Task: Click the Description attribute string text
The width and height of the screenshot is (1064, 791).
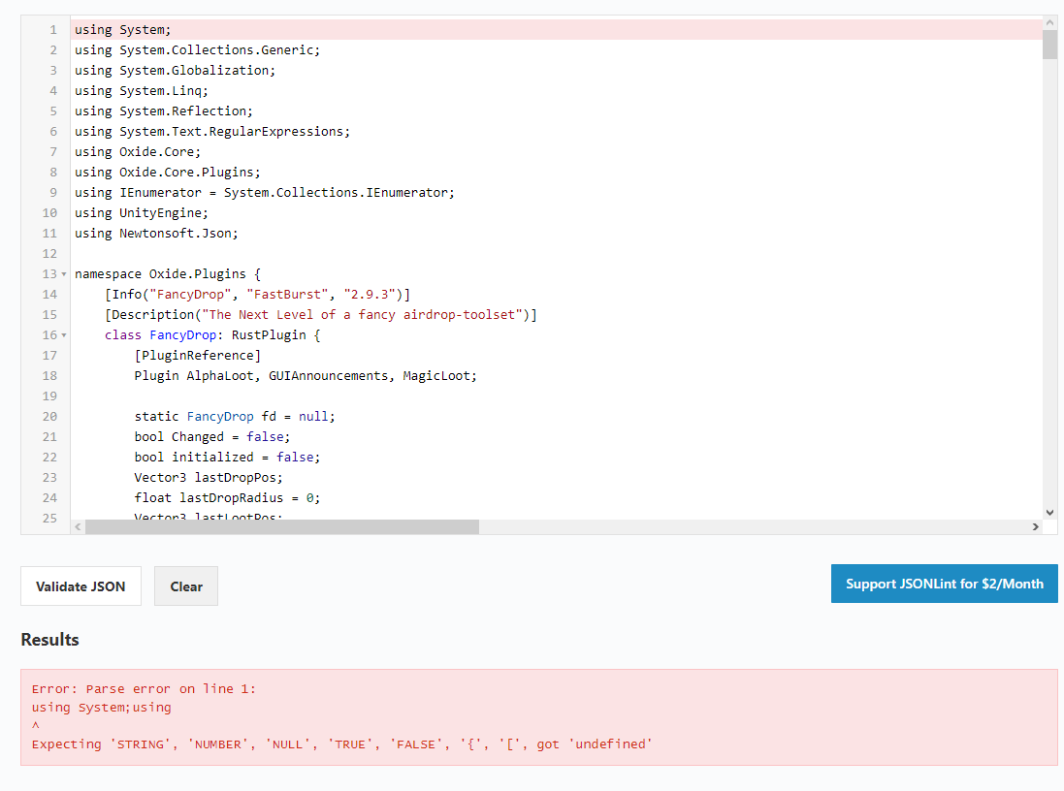Action: coord(362,315)
